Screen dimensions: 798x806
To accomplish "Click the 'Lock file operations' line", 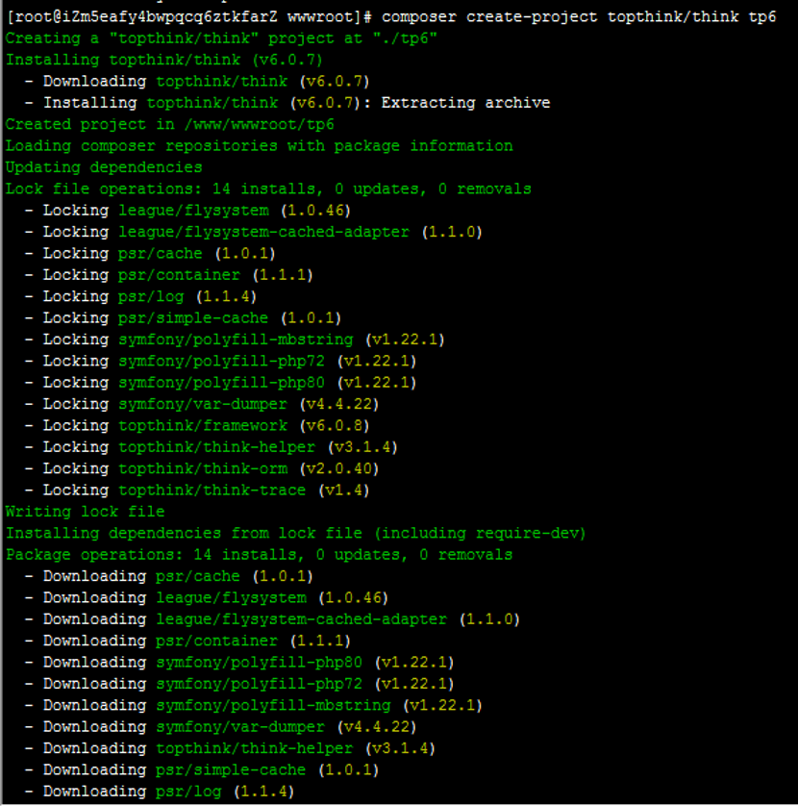I will [268, 189].
